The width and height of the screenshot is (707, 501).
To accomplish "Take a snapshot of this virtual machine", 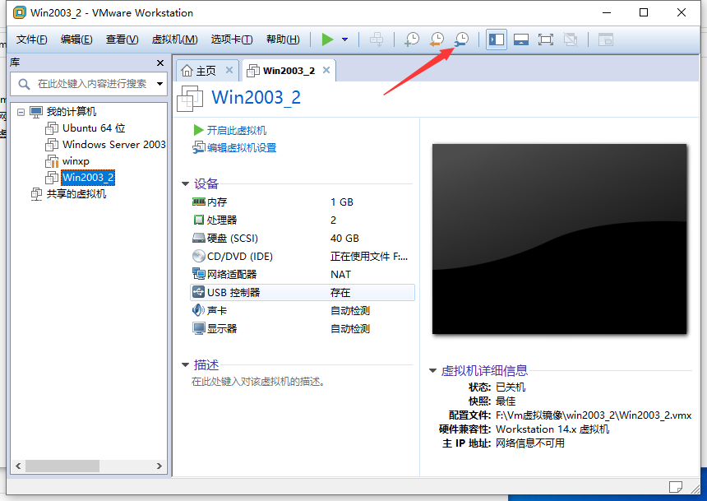I will [x=412, y=39].
